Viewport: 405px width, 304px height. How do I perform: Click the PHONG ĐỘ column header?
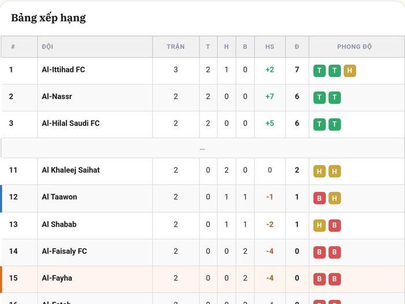pyautogui.click(x=354, y=47)
